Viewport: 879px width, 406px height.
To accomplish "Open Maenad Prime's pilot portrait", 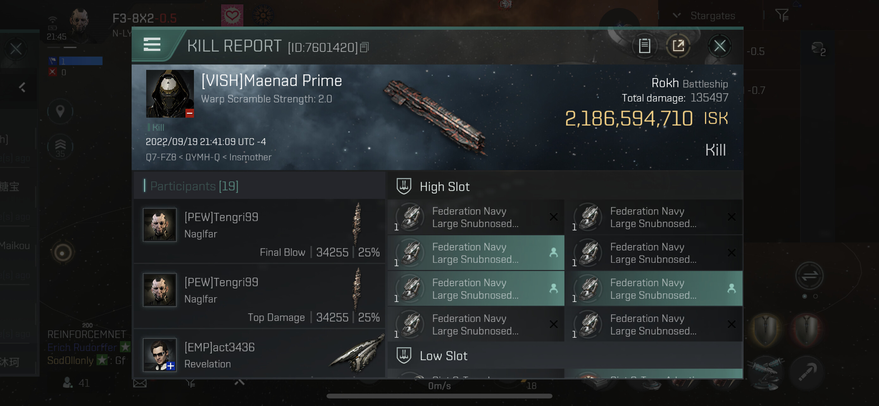I will pos(170,94).
